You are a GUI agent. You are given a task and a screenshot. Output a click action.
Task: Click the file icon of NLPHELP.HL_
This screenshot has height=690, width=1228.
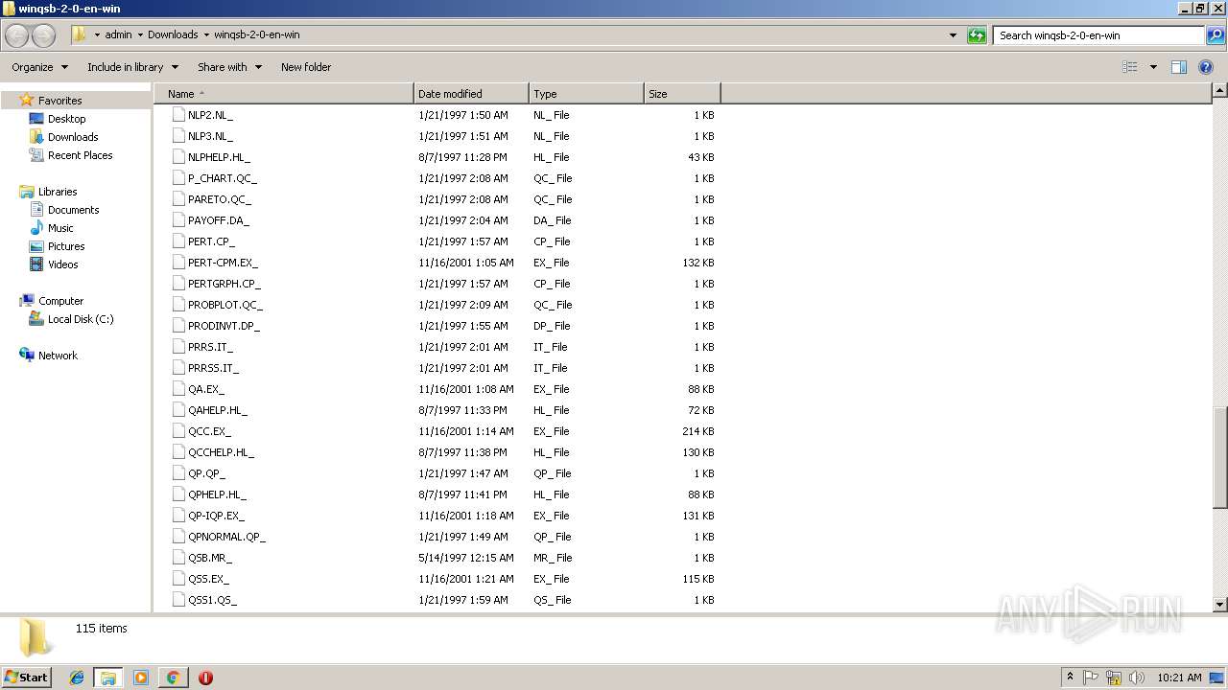click(x=178, y=157)
